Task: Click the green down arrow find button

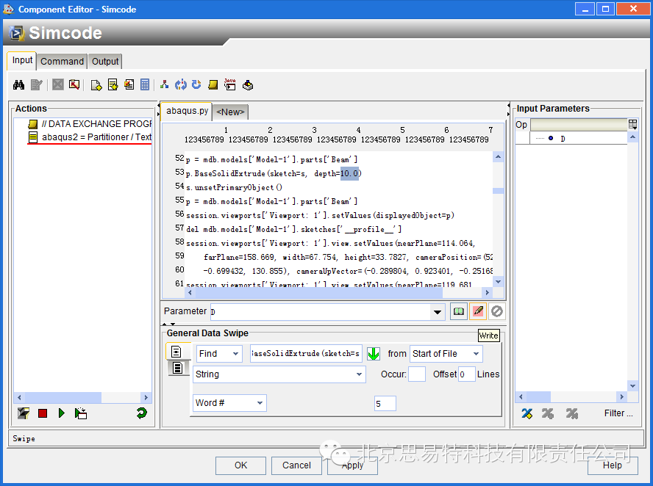Action: 374,354
